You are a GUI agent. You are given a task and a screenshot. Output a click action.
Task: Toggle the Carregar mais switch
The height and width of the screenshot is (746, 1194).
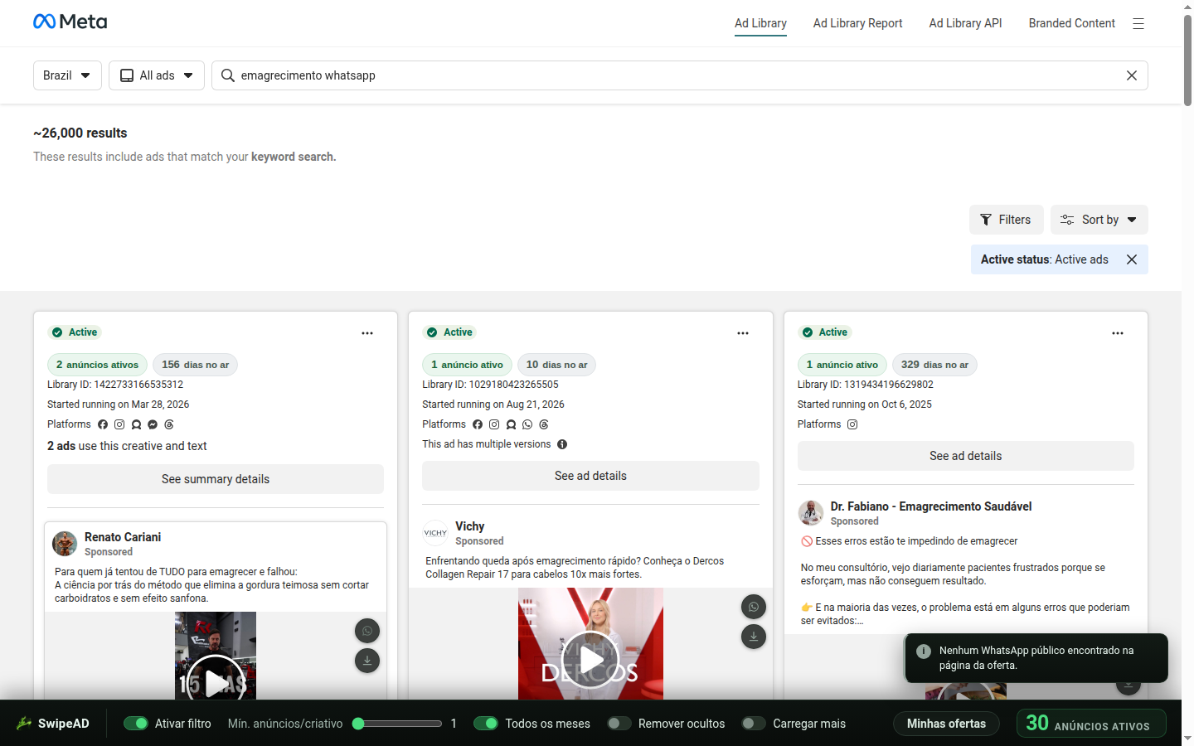(754, 724)
